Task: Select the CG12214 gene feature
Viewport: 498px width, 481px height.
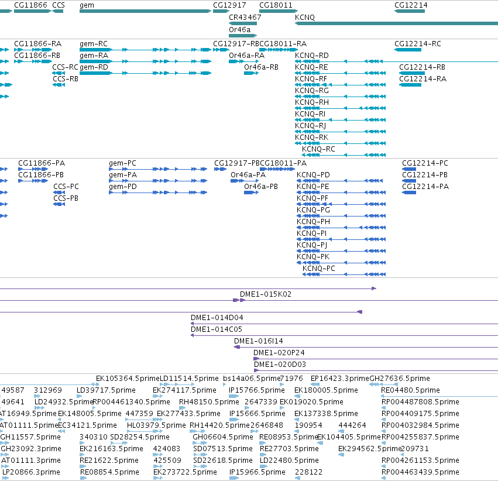Action: (x=410, y=11)
